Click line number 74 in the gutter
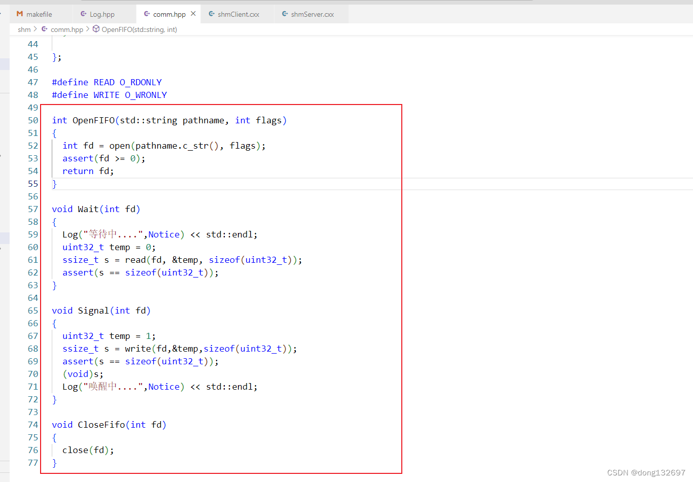693x482 pixels. (33, 425)
